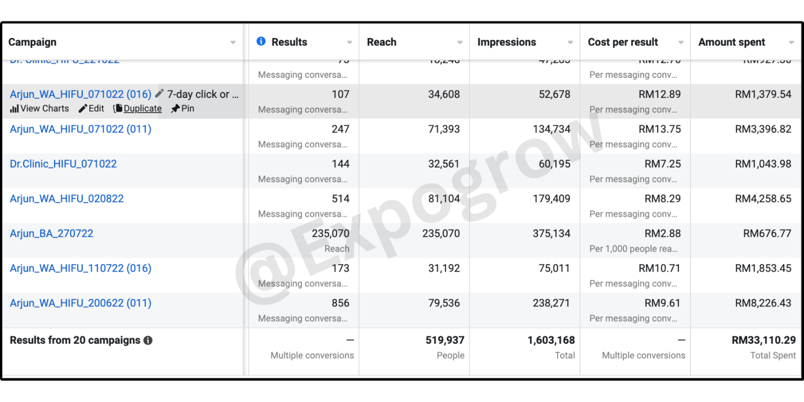Expand the Results column dropdown arrow

click(x=350, y=43)
